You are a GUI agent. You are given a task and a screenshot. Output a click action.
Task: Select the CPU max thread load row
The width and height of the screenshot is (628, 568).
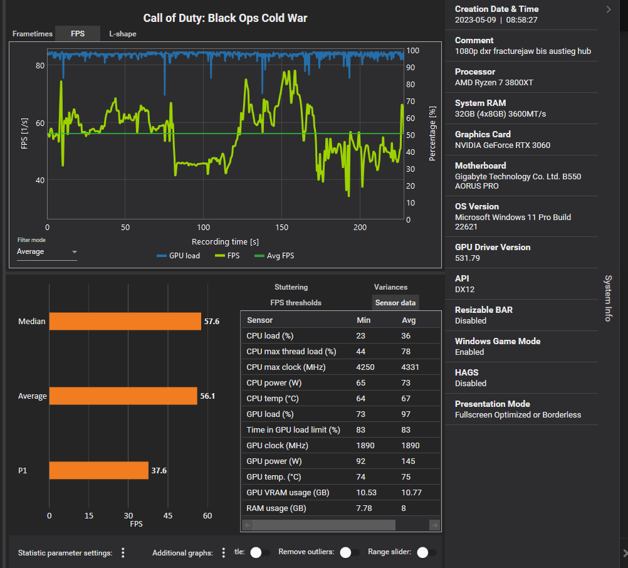pos(341,351)
